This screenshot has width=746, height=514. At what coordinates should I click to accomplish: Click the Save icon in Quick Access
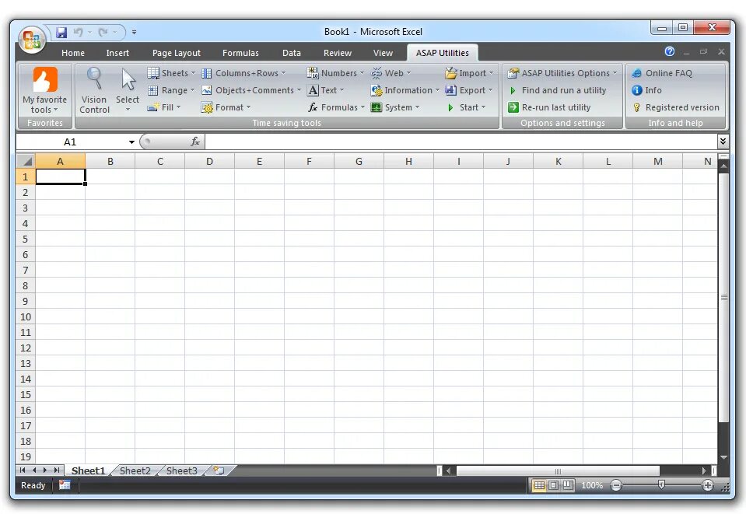coord(61,33)
